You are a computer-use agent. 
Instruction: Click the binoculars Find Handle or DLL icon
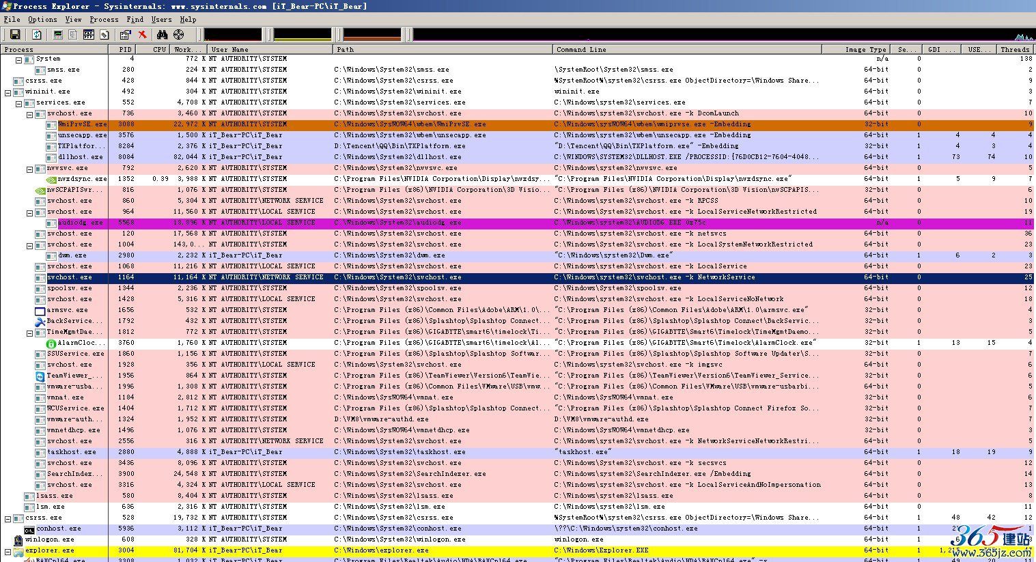pyautogui.click(x=163, y=34)
